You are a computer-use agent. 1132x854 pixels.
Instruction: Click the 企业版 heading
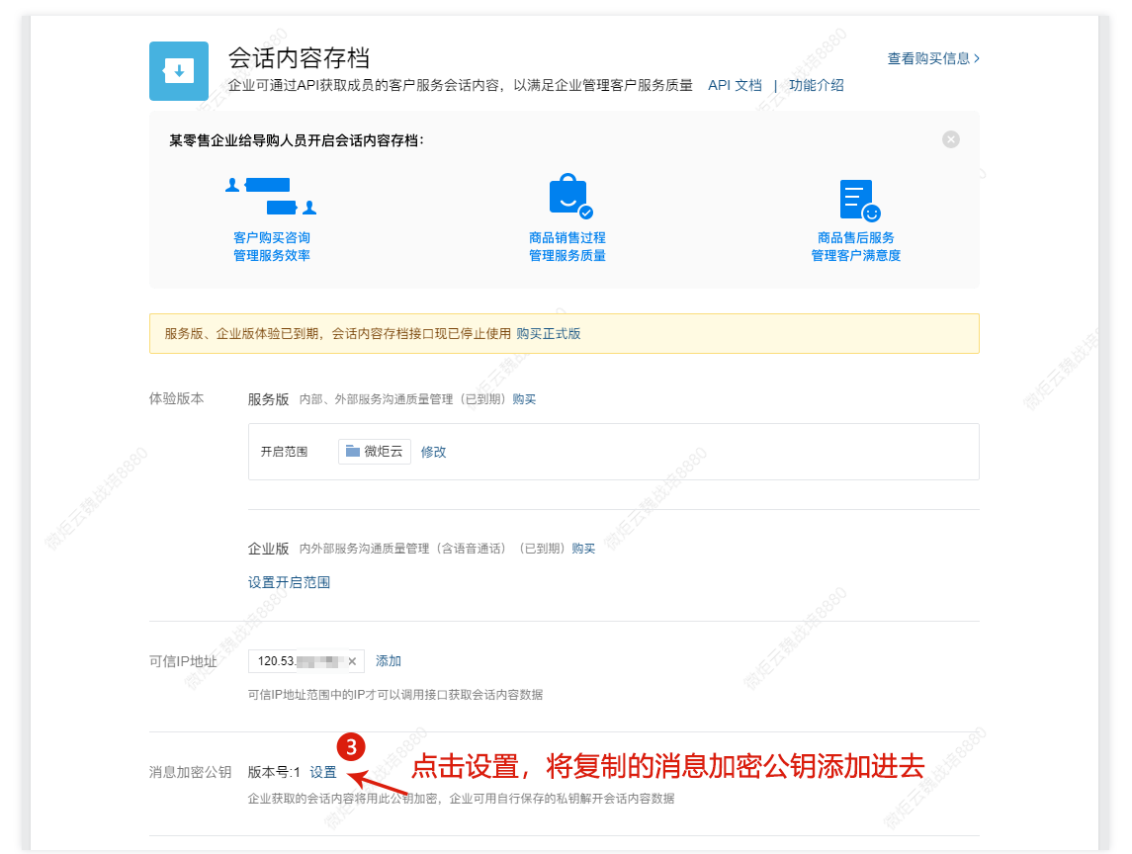tap(269, 549)
